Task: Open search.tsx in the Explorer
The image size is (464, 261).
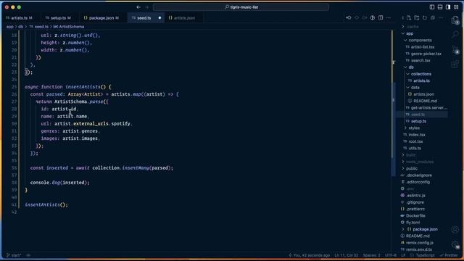Action: pos(420,61)
